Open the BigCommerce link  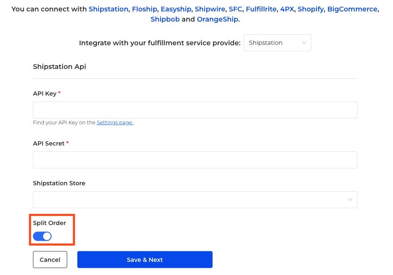[352, 9]
